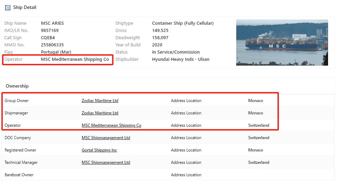
Task: Click the Ship Detail list icon
Action: coord(8,8)
